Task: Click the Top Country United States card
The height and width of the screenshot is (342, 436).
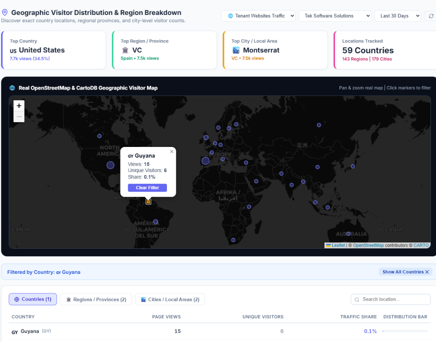Action: [54, 50]
